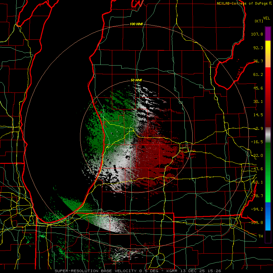Select the -16.5 scale value
This screenshot has height=273, width=273.
(x=257, y=142)
